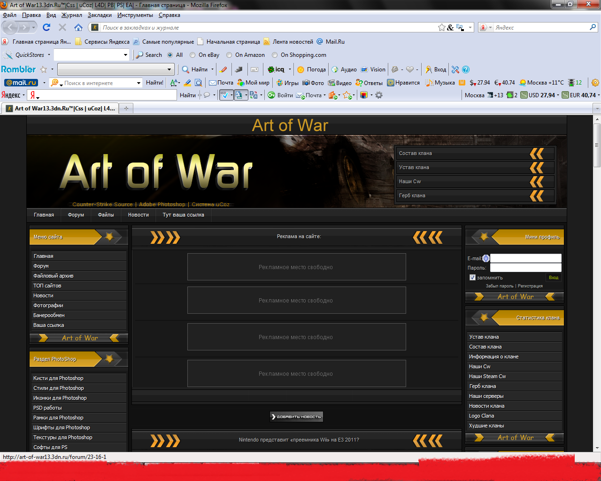The width and height of the screenshot is (601, 481).
Task: Focus the E-mail input field
Action: [526, 258]
